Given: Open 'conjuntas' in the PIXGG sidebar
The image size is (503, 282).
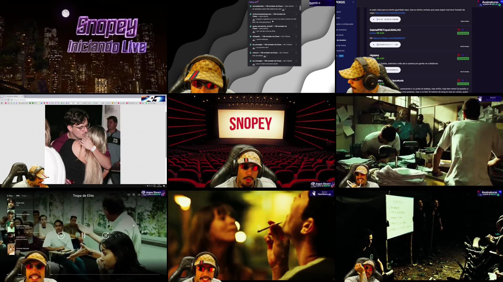Looking at the screenshot, I should click(x=340, y=51).
